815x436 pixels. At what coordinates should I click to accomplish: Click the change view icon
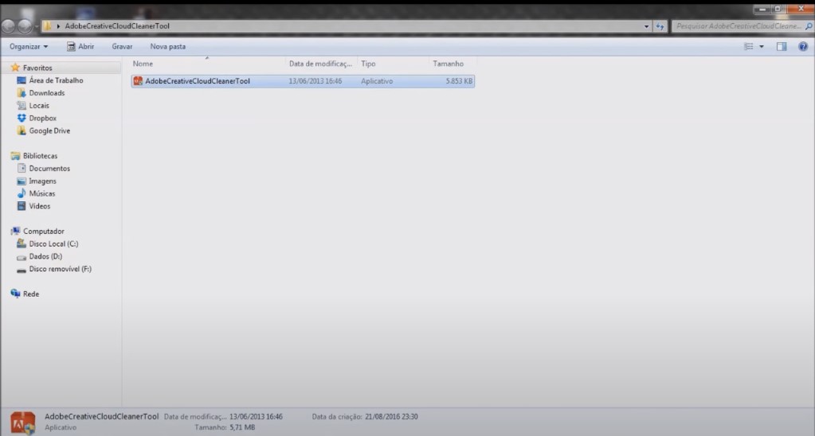tap(748, 46)
